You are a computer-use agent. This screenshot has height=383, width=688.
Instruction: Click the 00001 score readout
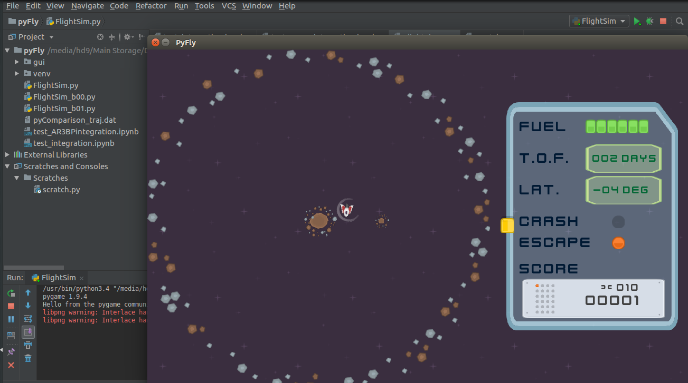612,301
